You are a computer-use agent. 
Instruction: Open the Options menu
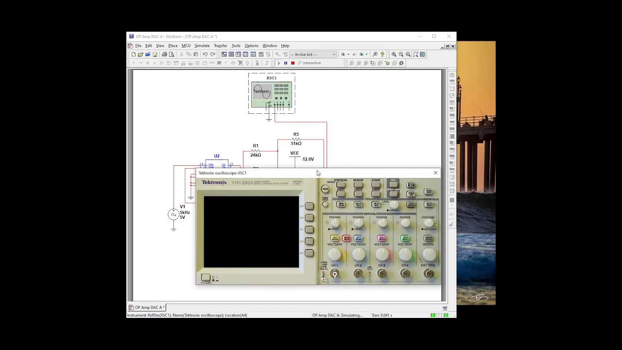(x=251, y=46)
